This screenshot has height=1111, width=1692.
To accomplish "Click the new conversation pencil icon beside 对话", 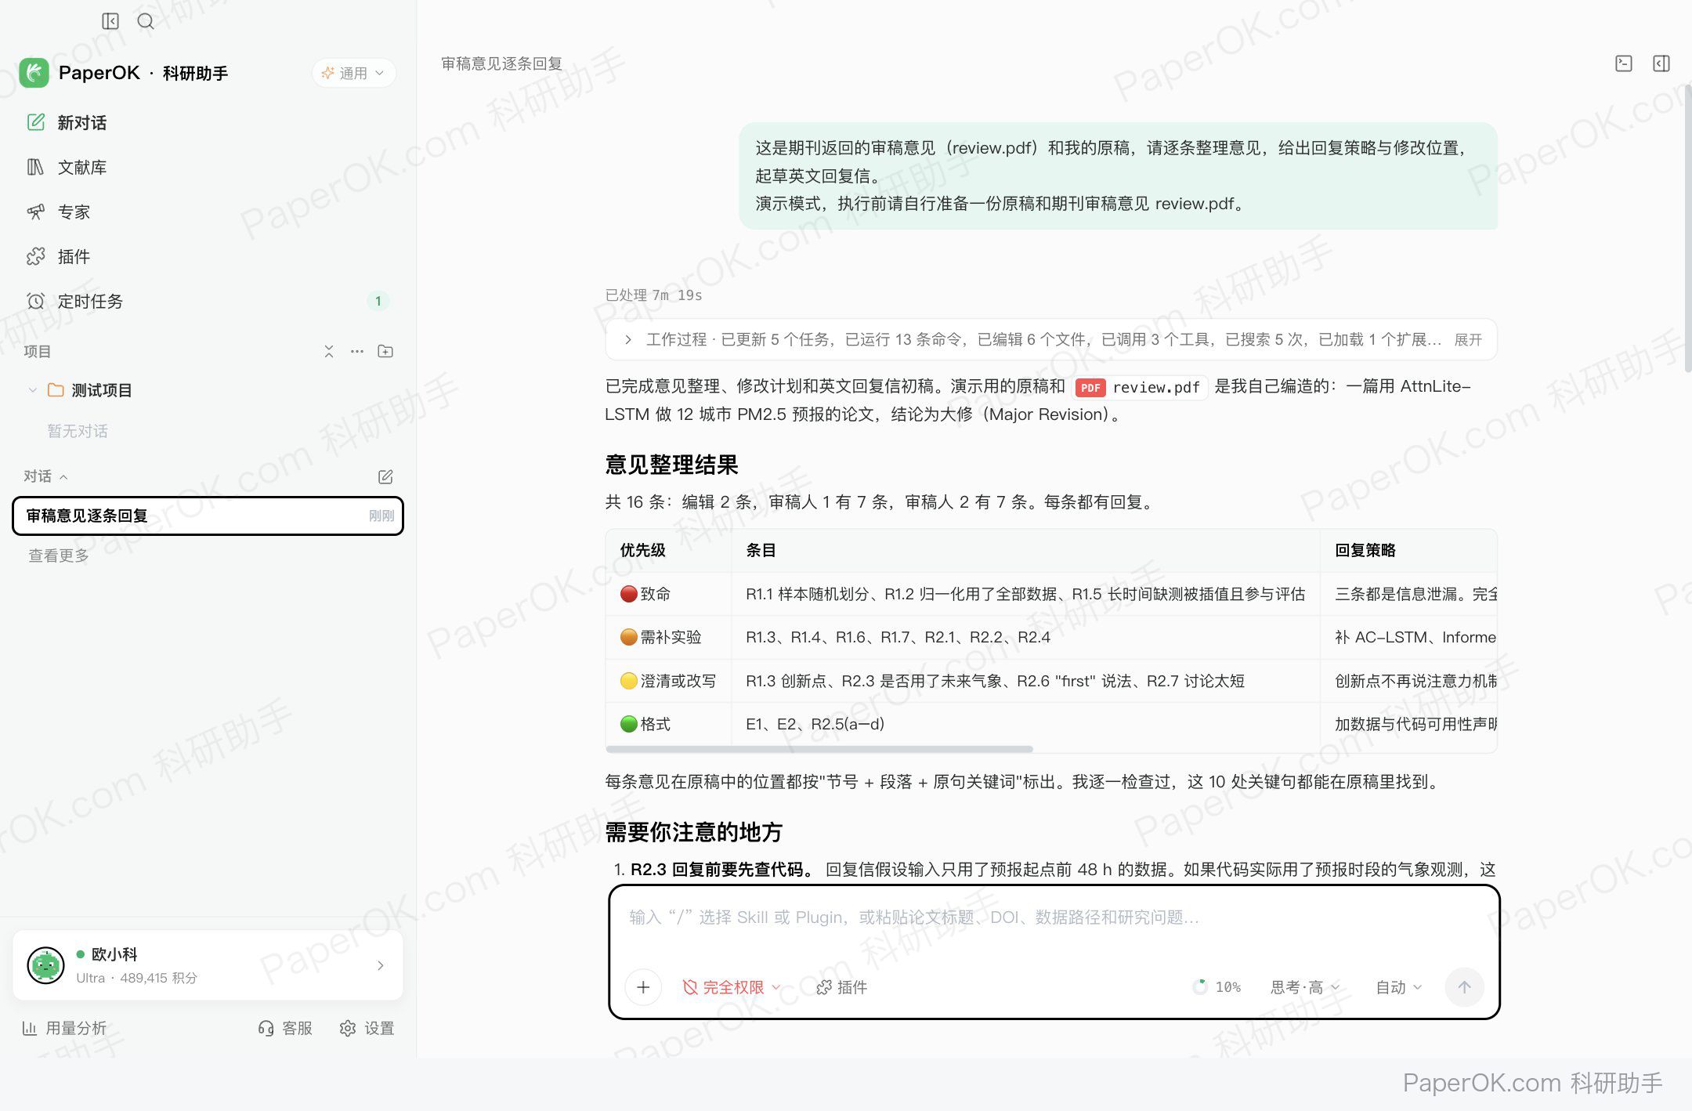I will (385, 476).
